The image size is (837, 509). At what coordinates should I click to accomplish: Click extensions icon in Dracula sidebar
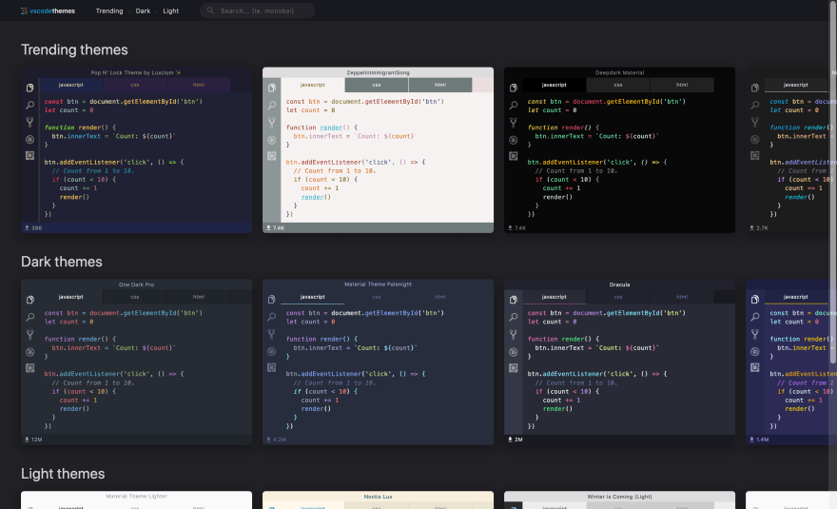pos(514,368)
